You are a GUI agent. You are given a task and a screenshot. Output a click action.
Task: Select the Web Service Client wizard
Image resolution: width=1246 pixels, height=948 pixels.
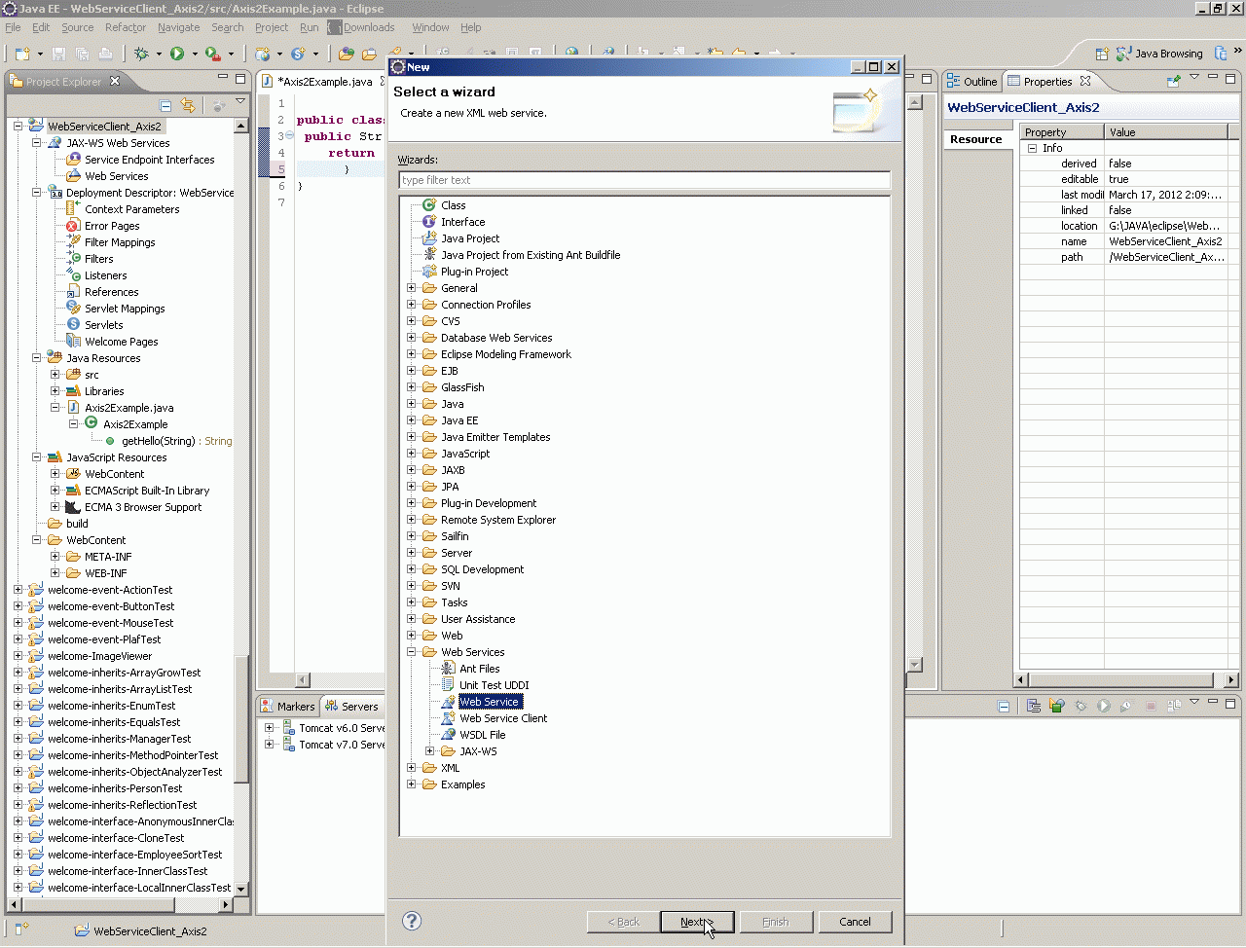point(495,718)
